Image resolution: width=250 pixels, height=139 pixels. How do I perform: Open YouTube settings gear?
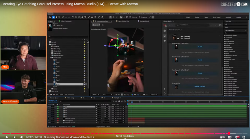(x=237, y=137)
